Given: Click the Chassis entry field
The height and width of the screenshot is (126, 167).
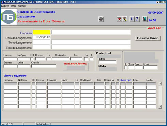Looking at the screenshot, I should 44,66.
